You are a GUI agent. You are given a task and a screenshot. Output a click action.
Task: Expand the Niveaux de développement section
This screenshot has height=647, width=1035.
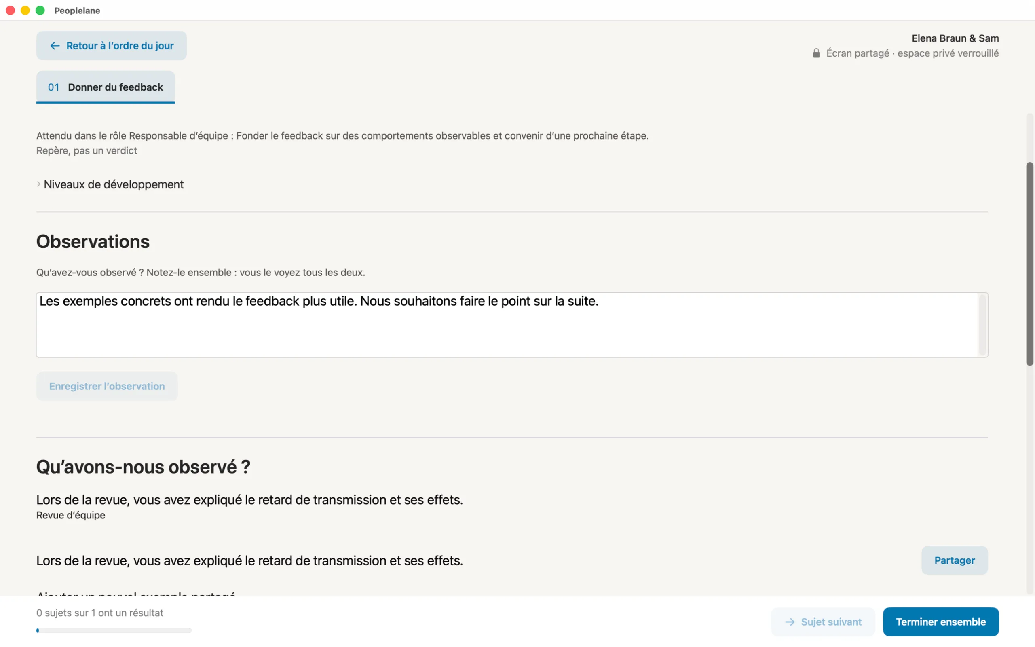click(x=110, y=184)
